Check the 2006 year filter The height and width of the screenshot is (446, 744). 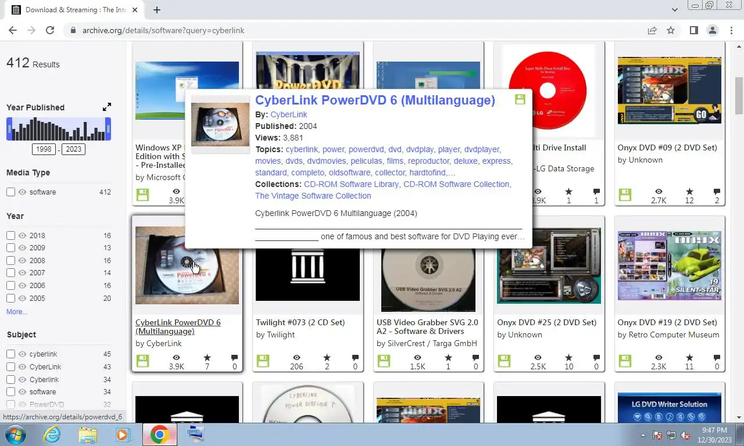click(10, 286)
